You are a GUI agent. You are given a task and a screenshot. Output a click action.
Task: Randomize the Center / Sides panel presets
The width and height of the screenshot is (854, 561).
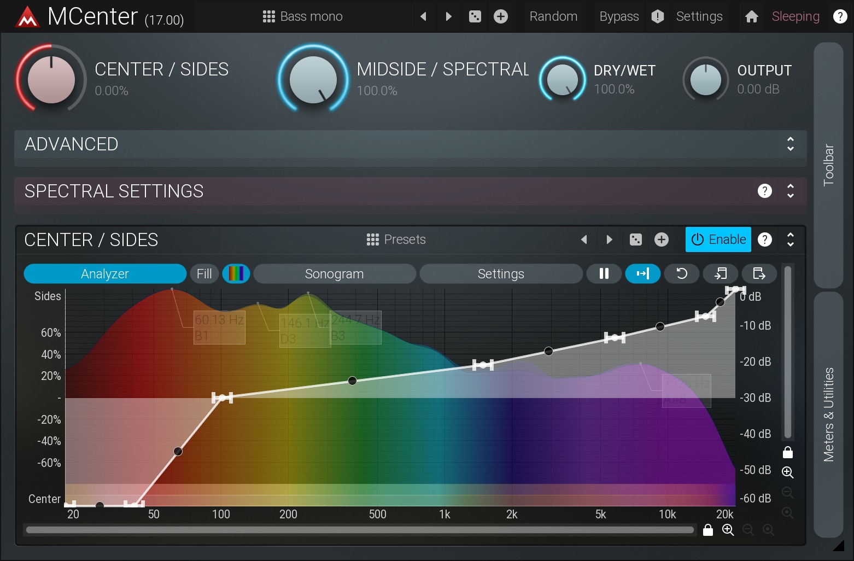[x=635, y=239]
